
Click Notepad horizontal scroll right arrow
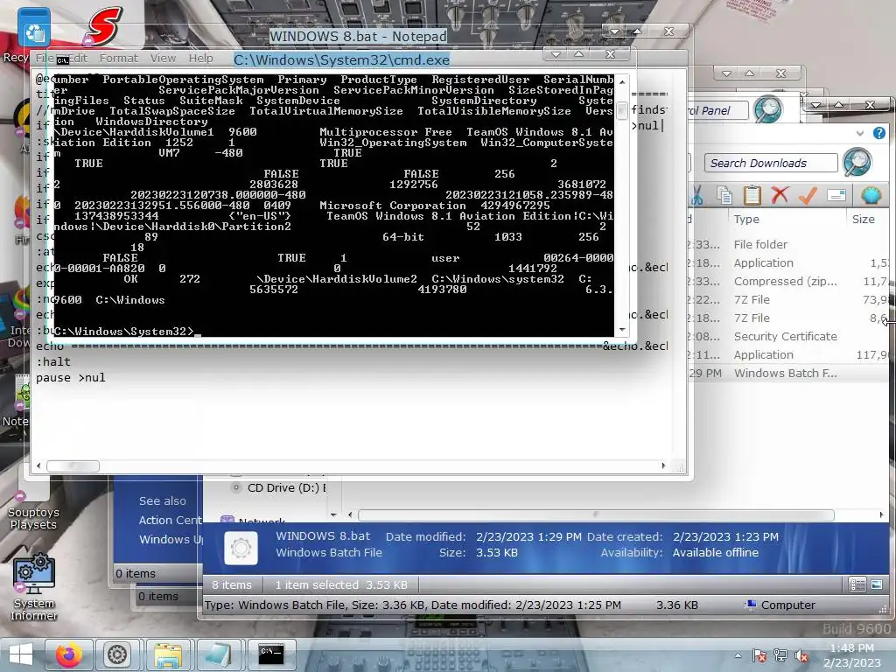(663, 465)
